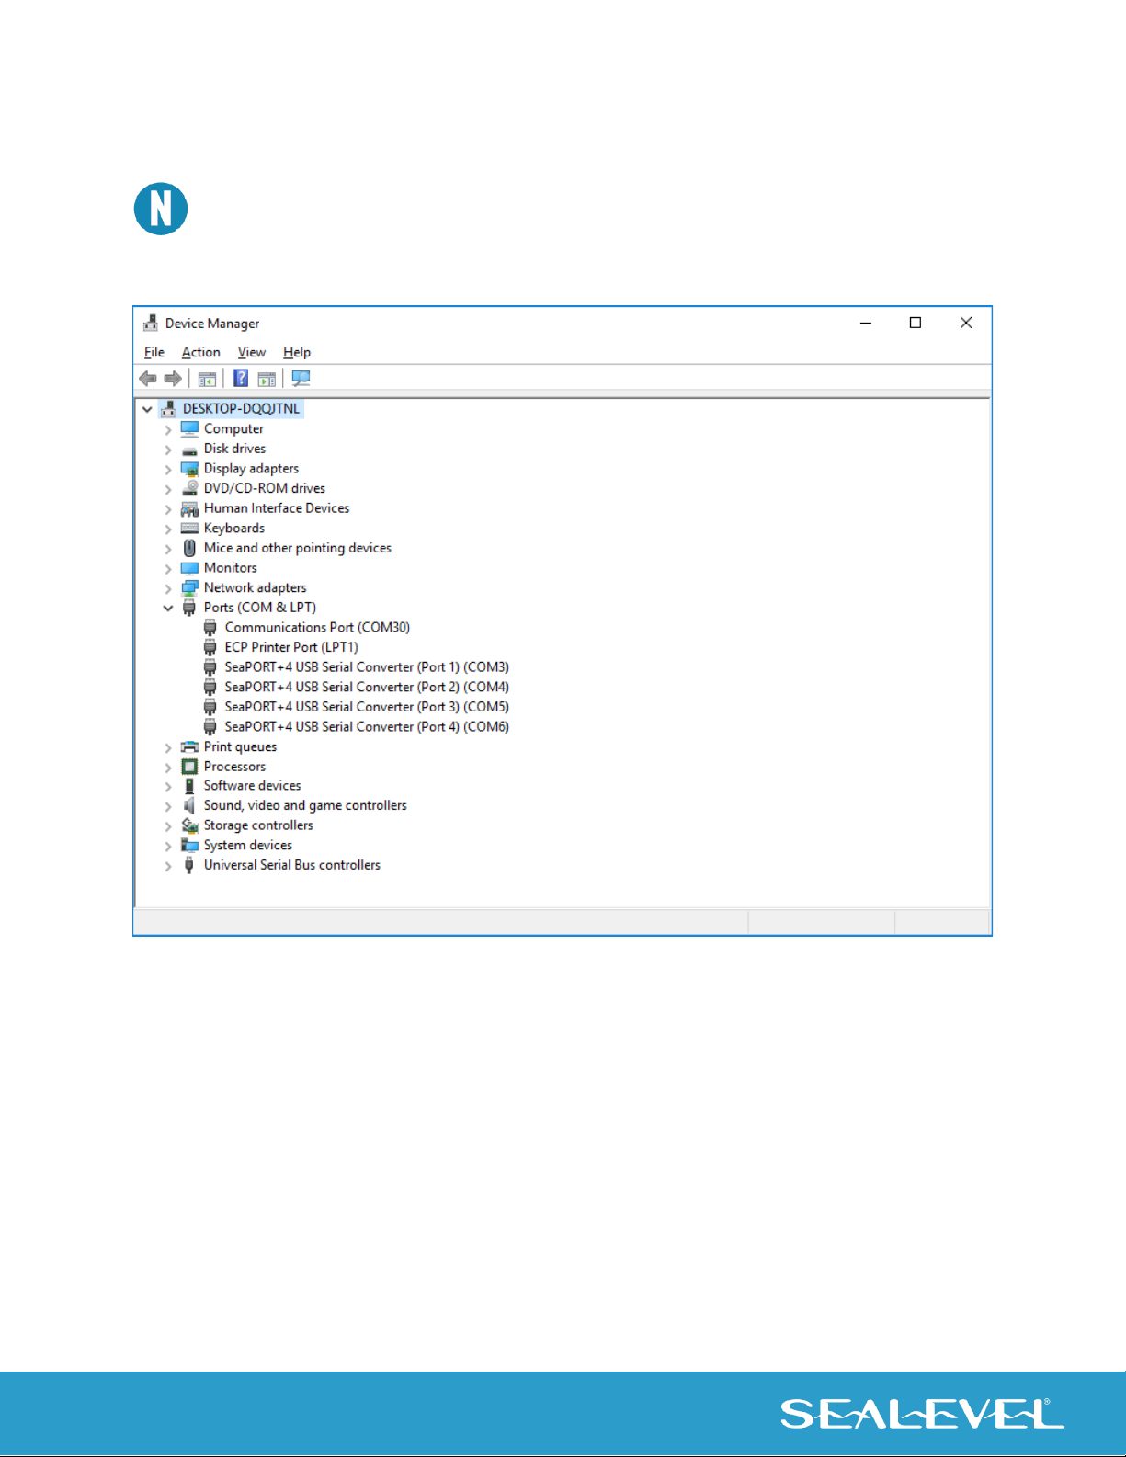Select the Mice and other pointing devices label

[298, 548]
